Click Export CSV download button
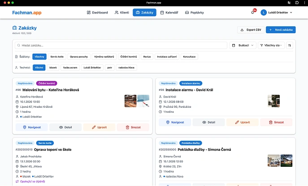 click(250, 30)
